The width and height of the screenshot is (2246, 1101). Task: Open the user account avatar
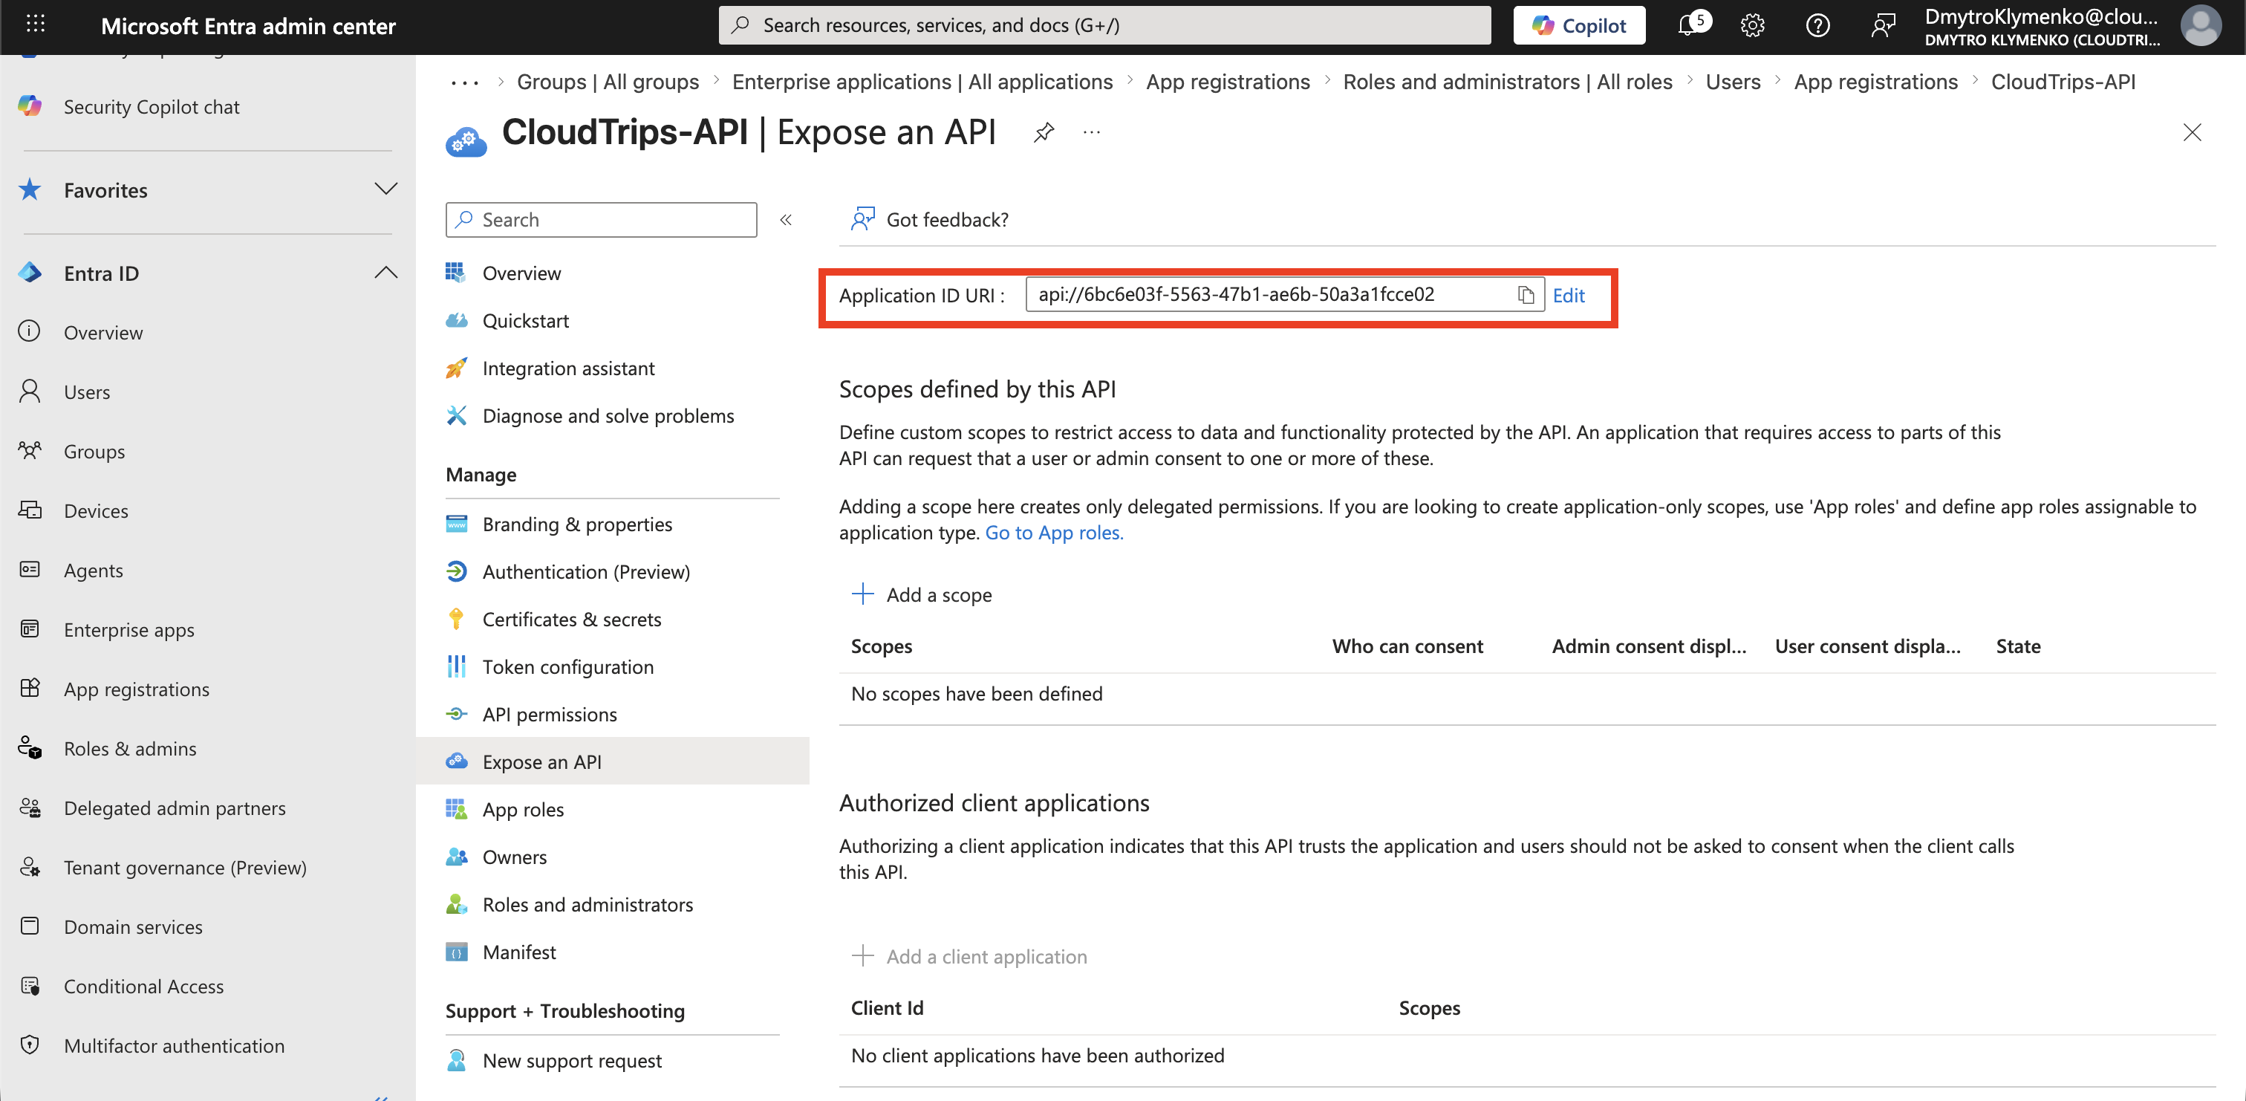pyautogui.click(x=2201, y=25)
